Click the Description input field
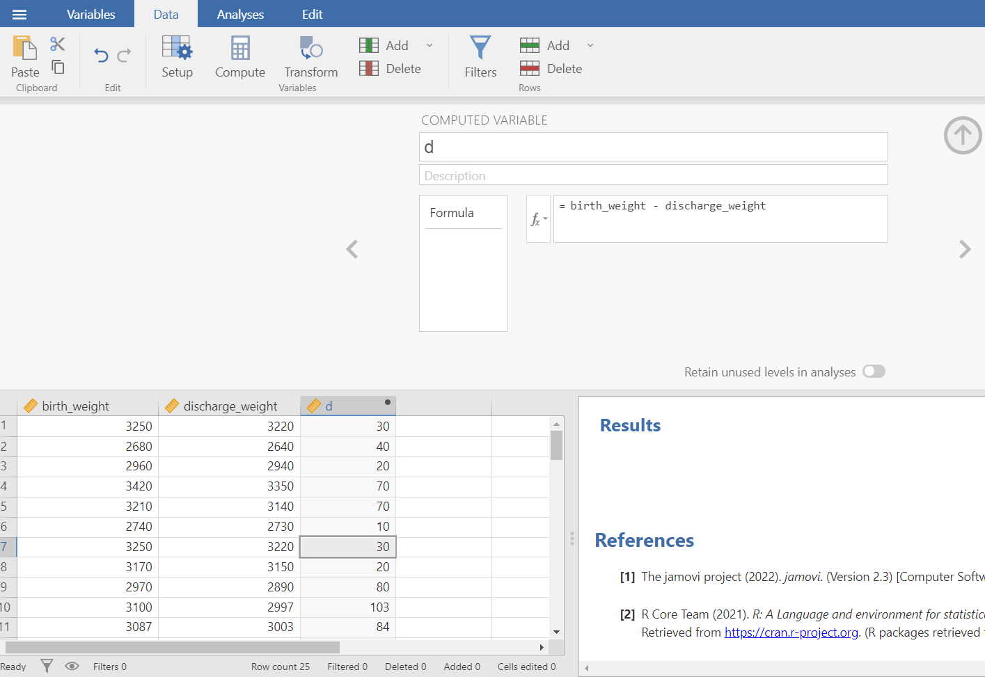This screenshot has width=985, height=677. click(x=653, y=175)
